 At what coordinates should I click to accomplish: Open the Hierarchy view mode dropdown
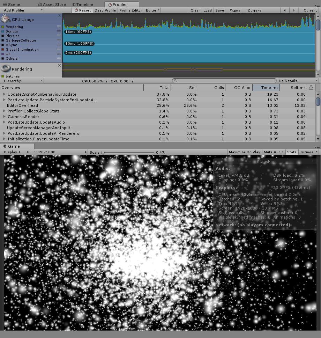[23, 81]
